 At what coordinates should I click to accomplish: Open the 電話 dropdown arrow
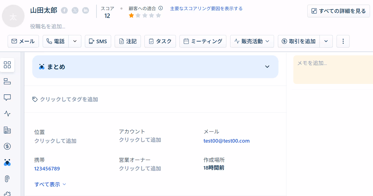75,41
